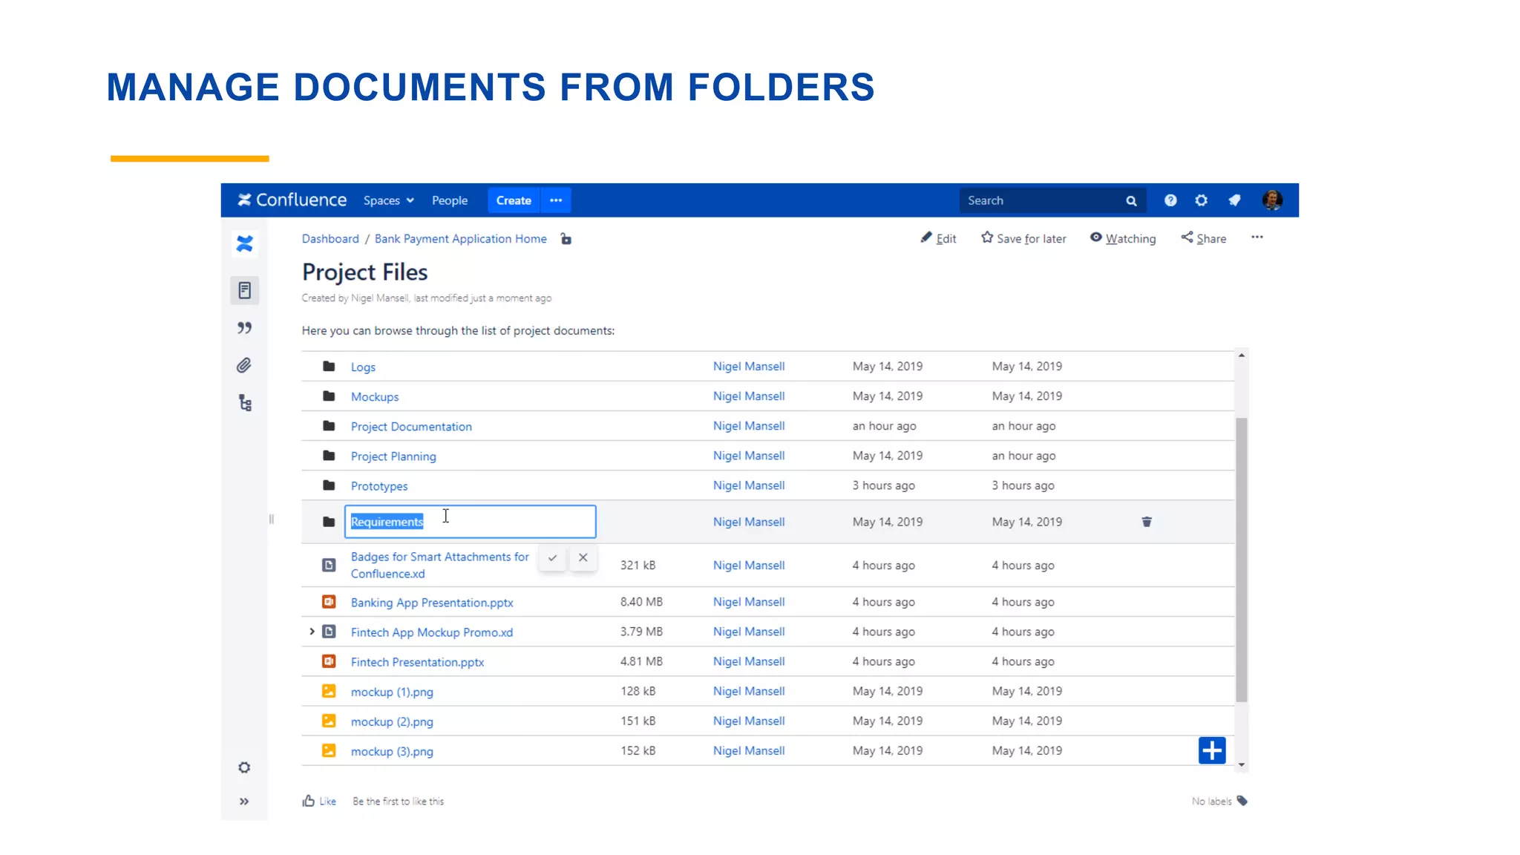1520x855 pixels.
Task: Open the page tree sidebar icon
Action: pyautogui.click(x=245, y=403)
